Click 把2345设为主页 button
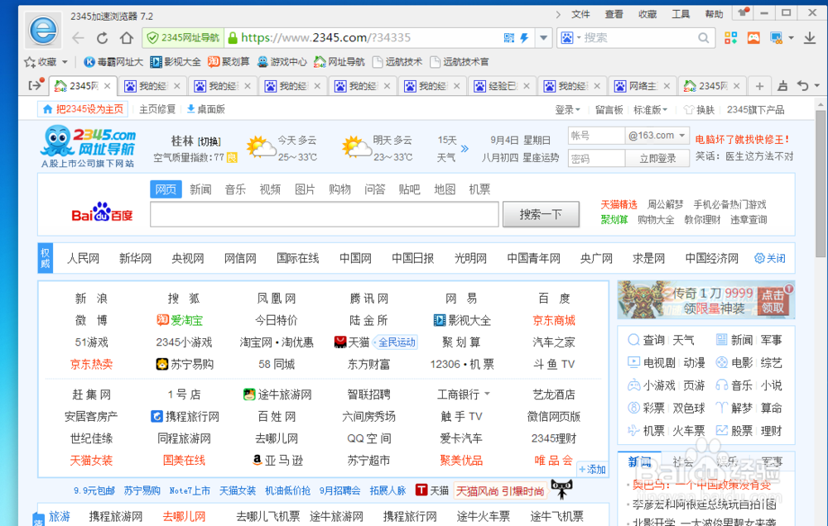 coord(84,109)
